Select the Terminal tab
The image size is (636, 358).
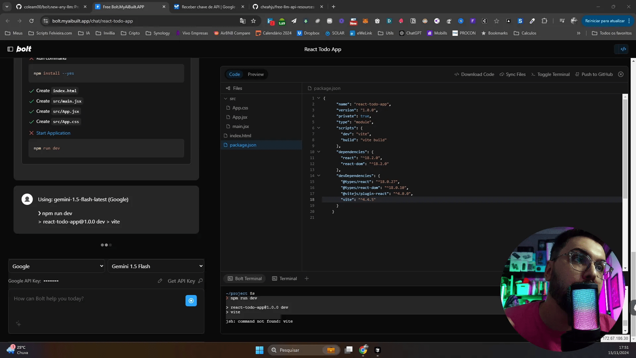[285, 278]
